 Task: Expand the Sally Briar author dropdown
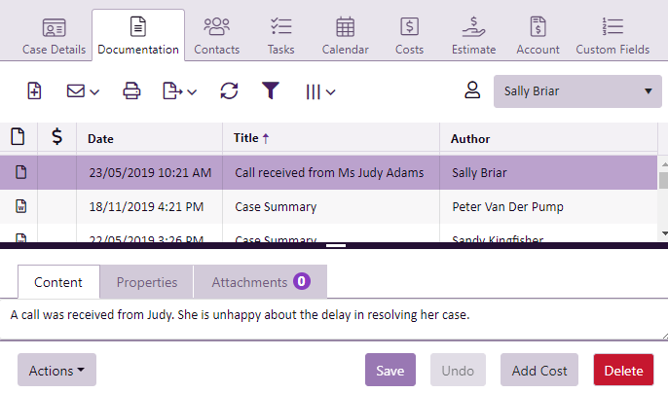(577, 92)
